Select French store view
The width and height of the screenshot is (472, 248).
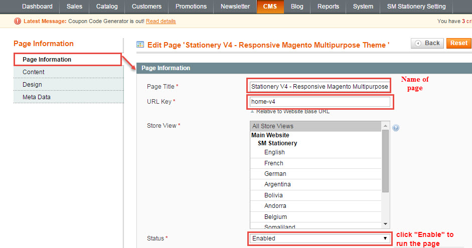pos(316,163)
